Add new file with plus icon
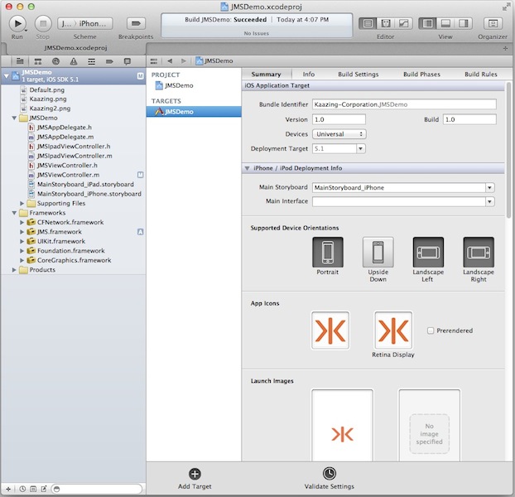 8,489
